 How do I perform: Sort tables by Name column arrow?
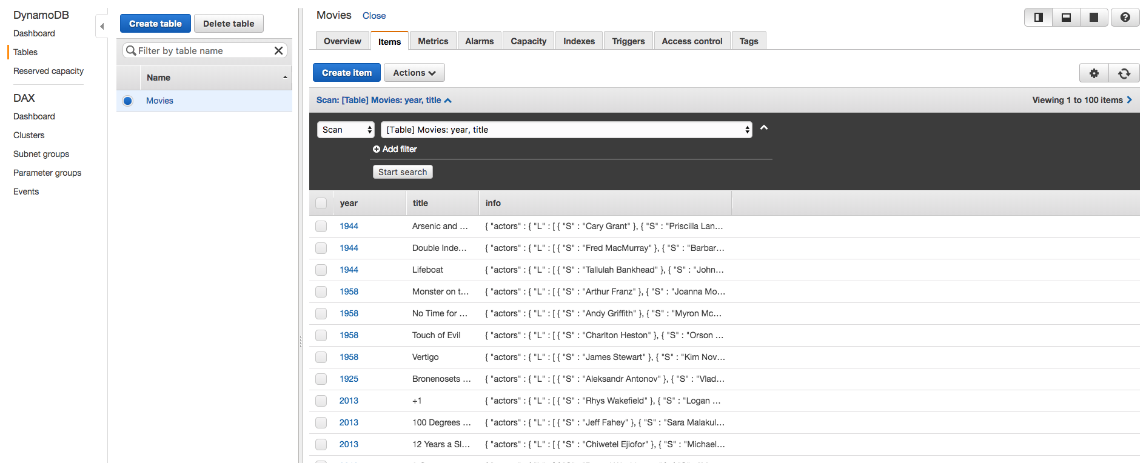[285, 78]
